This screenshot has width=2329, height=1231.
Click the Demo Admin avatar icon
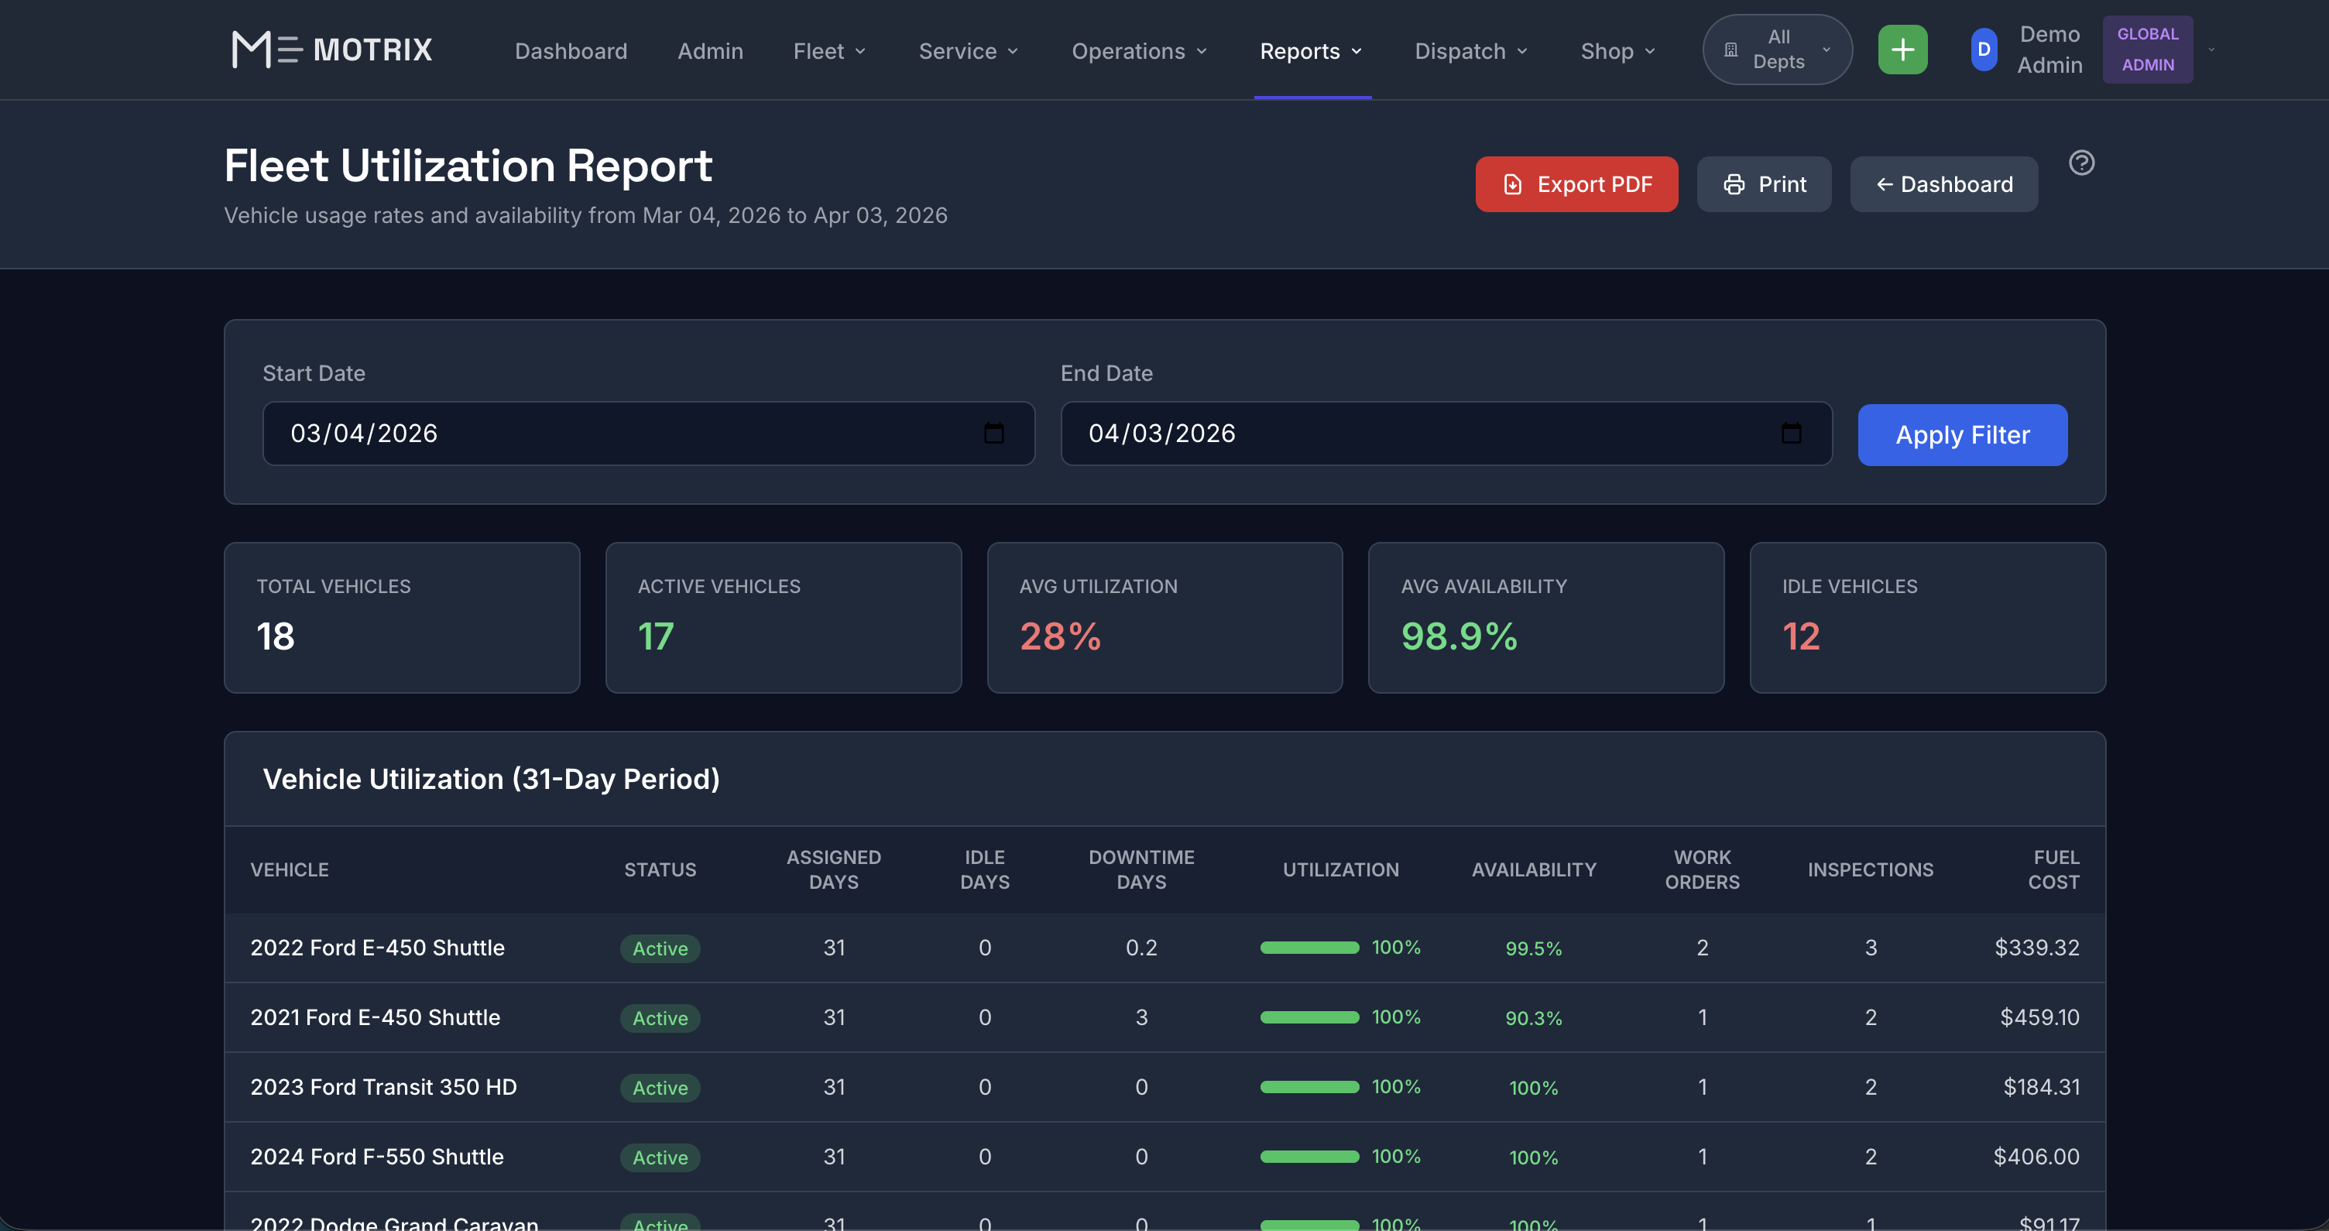point(1982,50)
